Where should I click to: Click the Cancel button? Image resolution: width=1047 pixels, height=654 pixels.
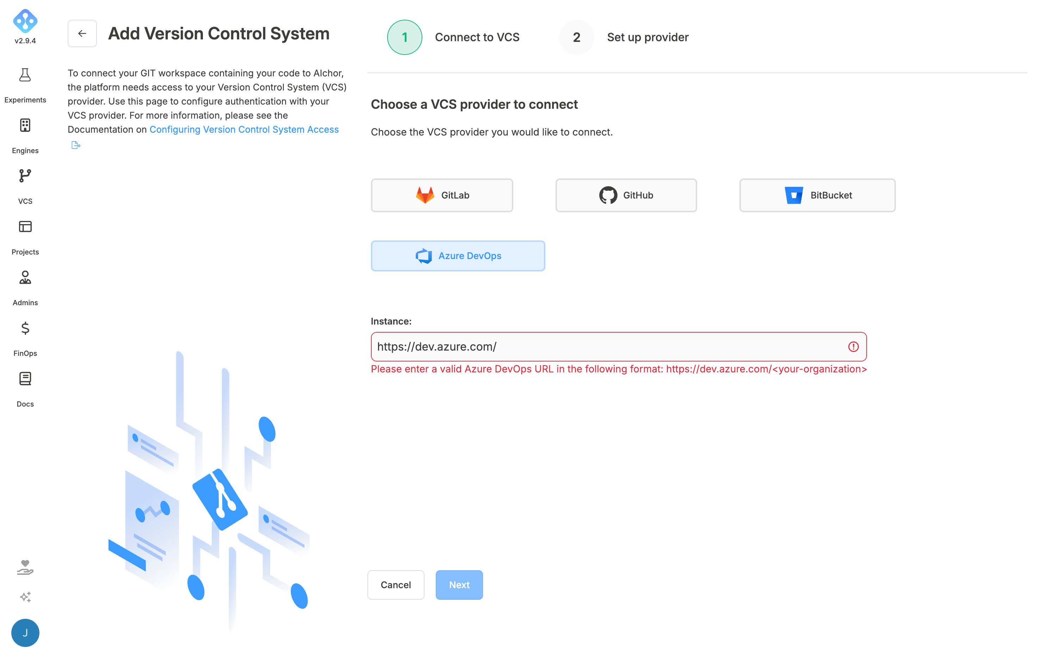click(x=396, y=585)
